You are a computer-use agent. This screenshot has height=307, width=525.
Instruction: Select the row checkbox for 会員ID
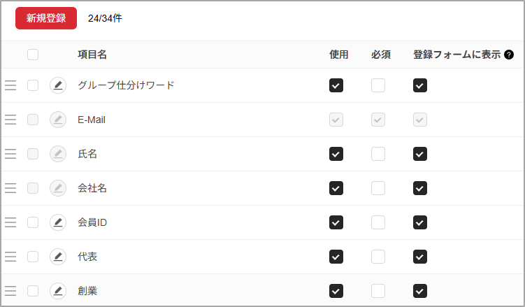click(x=33, y=222)
